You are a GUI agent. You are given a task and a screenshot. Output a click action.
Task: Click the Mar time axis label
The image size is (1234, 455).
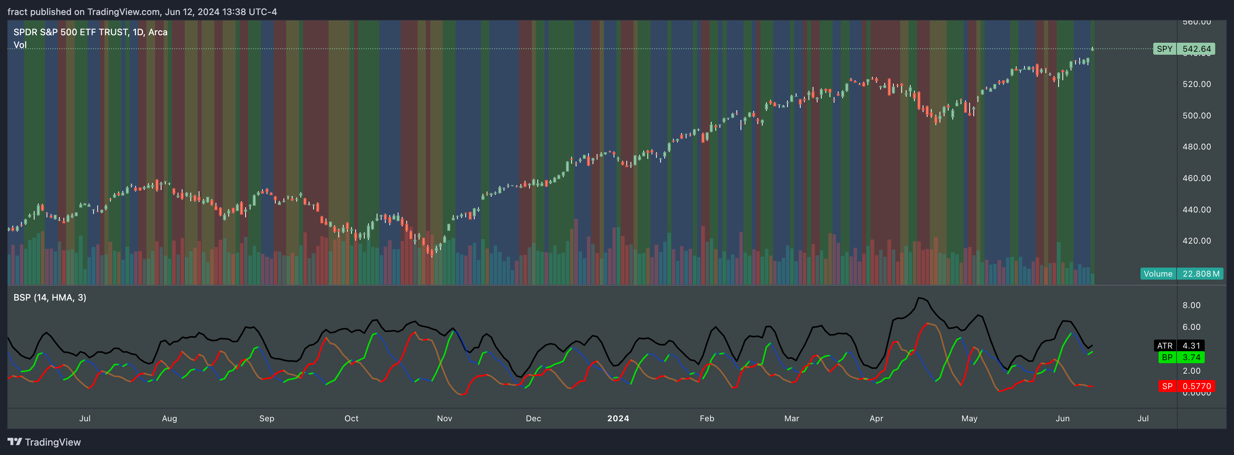(792, 418)
